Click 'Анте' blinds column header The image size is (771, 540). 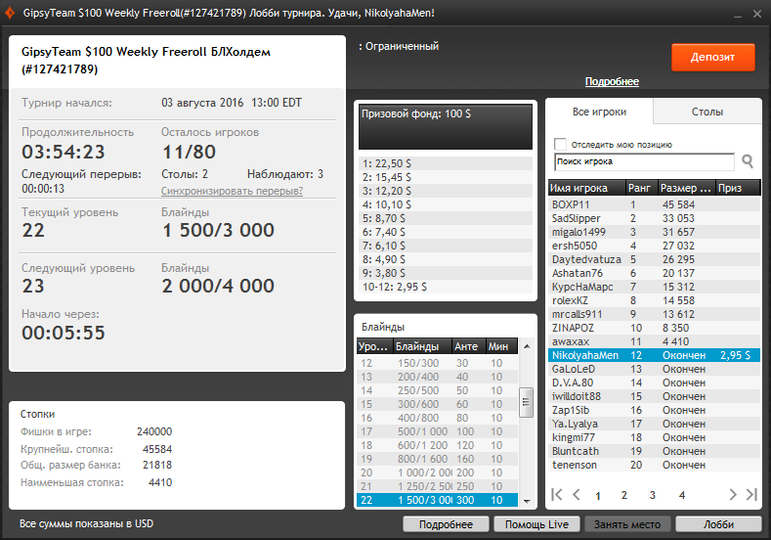469,346
